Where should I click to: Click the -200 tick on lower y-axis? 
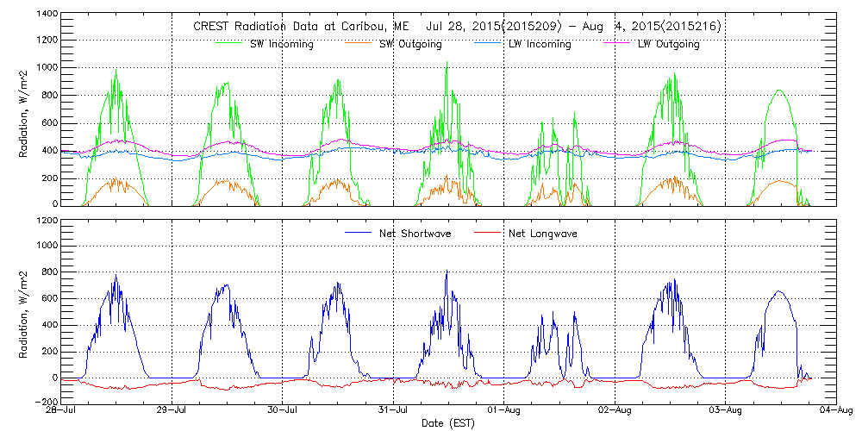point(45,402)
